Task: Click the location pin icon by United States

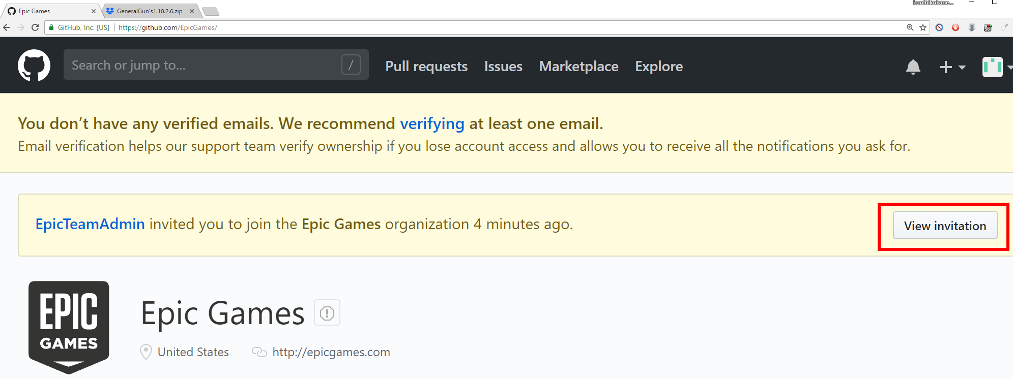Action: [146, 352]
